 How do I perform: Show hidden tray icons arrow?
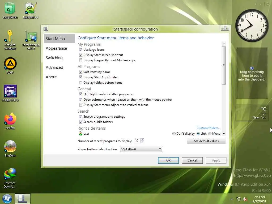point(232,199)
